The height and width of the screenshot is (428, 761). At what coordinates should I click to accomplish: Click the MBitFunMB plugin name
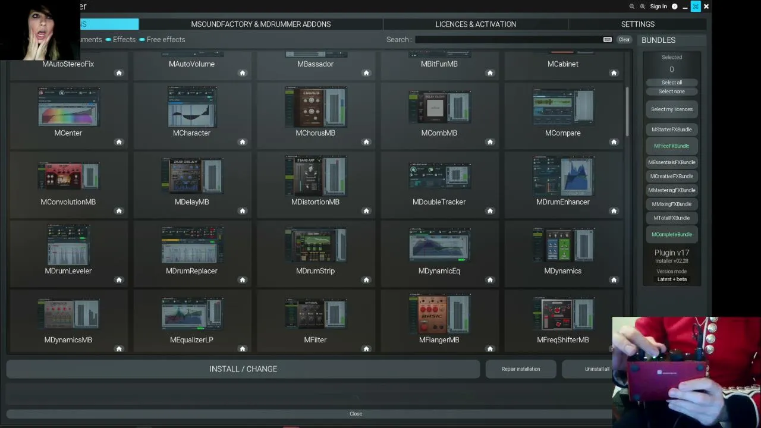439,64
